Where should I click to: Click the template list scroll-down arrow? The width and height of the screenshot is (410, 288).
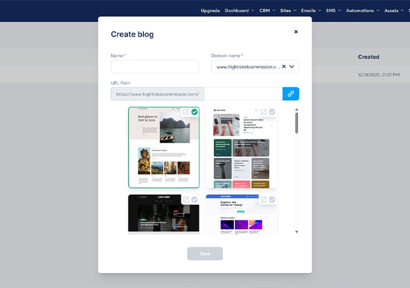(296, 232)
